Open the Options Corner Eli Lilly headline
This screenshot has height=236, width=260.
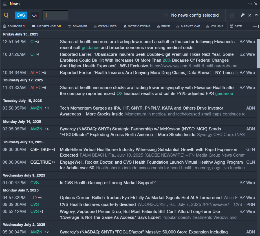point(141,198)
